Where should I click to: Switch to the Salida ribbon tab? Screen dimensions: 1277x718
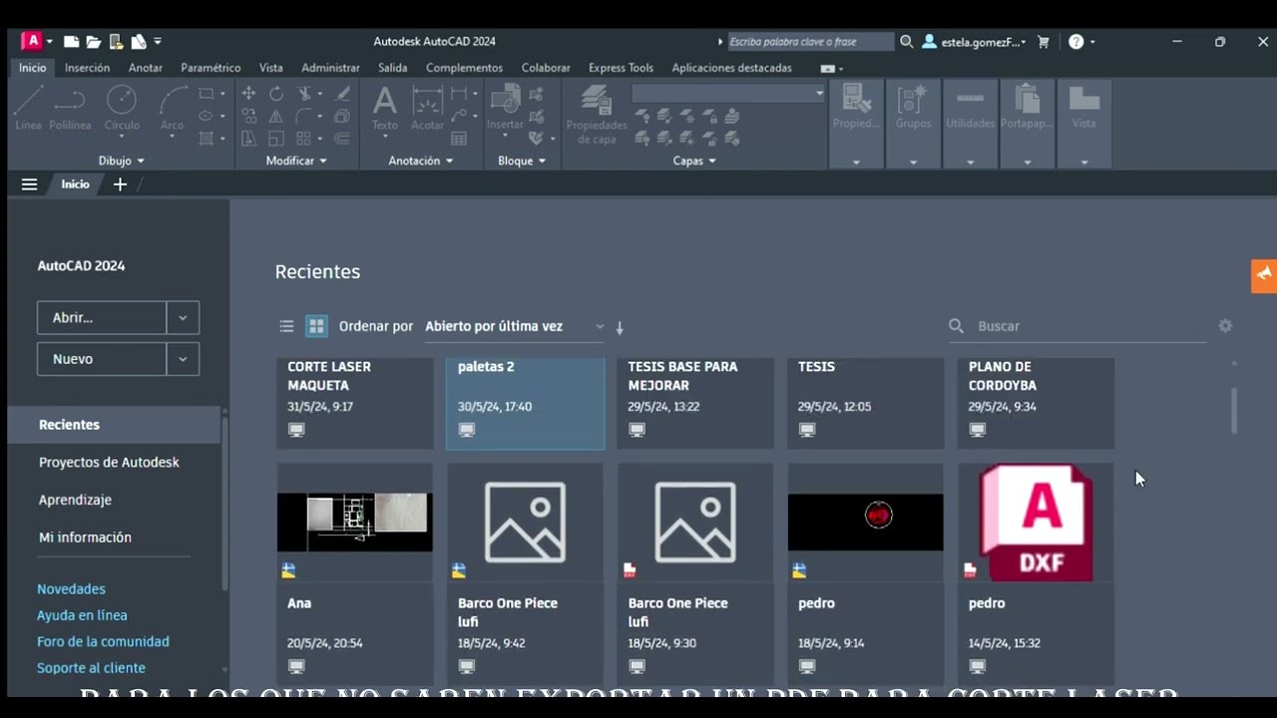[392, 68]
